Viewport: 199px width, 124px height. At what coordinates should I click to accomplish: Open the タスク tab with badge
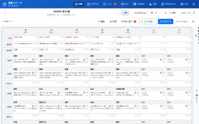coord(109,4)
